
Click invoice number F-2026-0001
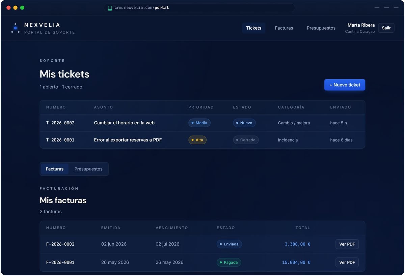click(x=60, y=262)
